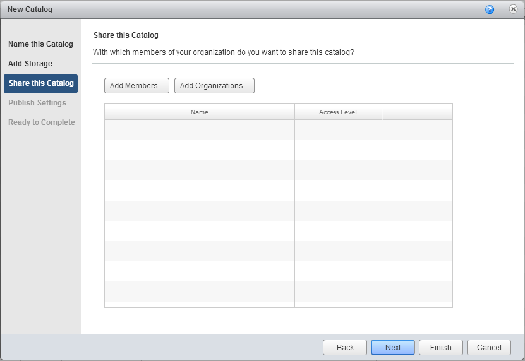
Task: Click the New Catalog title bar text
Action: tap(30, 9)
